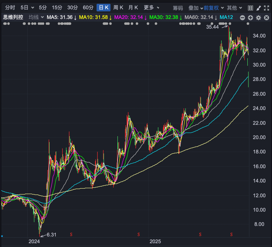Screen dimensions: 272x247
Task: Click the 35.44 high price label
Action: tap(212, 27)
